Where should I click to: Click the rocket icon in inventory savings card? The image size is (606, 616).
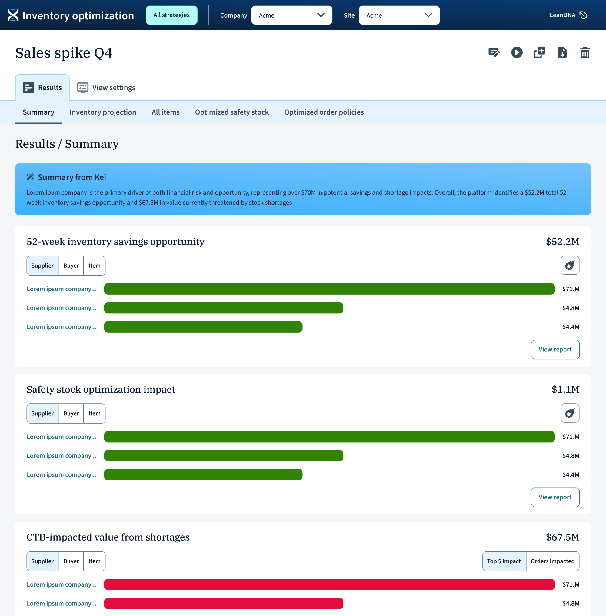click(x=570, y=265)
